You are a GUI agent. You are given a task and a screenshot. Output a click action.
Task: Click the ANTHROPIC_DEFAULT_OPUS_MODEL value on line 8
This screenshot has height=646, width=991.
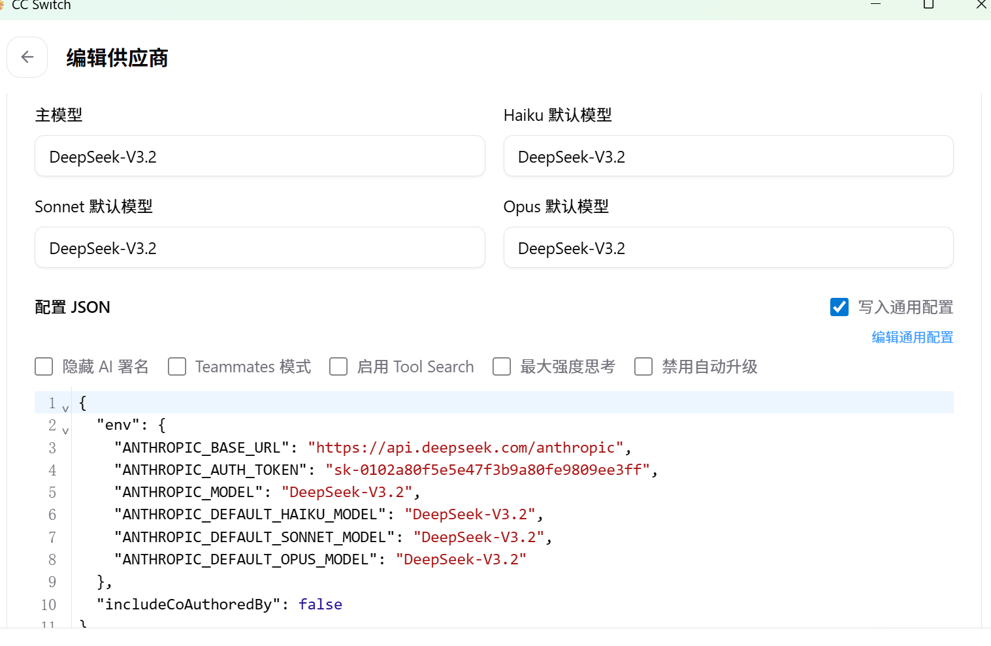[x=461, y=559]
